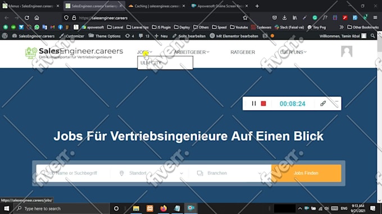Click the Neu add-new admin link
382x214 pixels.
(161, 36)
